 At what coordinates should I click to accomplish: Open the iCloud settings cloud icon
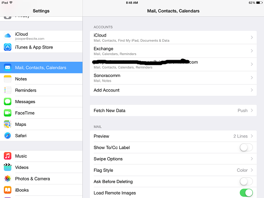pos(8,36)
